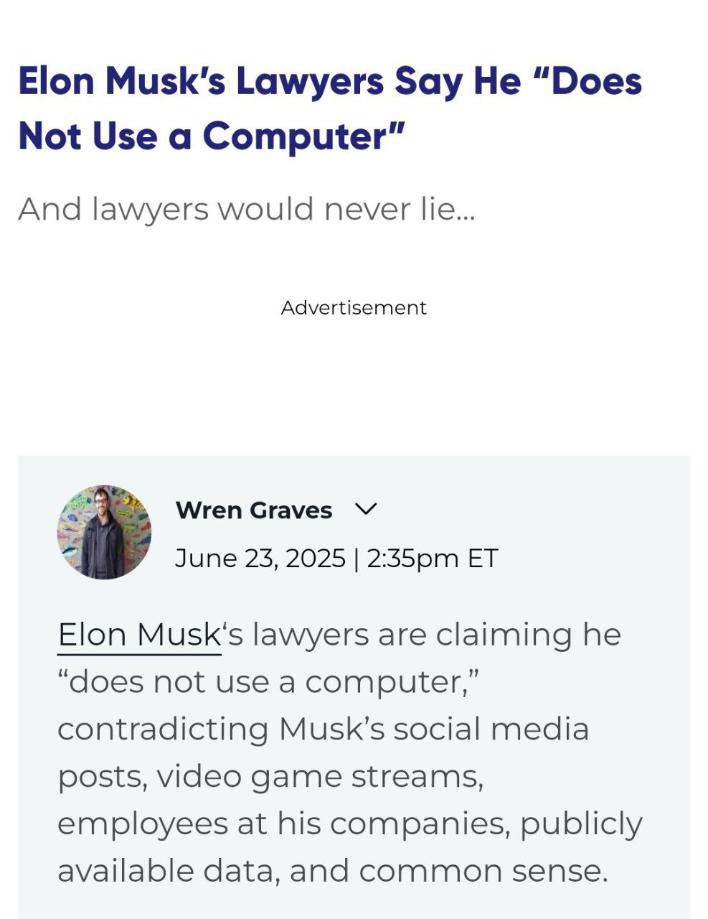Image resolution: width=708 pixels, height=919 pixels.
Task: Click 'social media' in the article paragraph
Action: click(491, 729)
